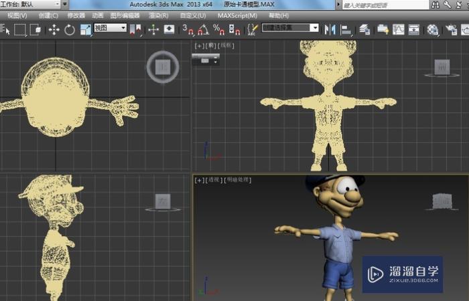Toggle 3D Snaps on
The image size is (469, 301).
coord(188,30)
